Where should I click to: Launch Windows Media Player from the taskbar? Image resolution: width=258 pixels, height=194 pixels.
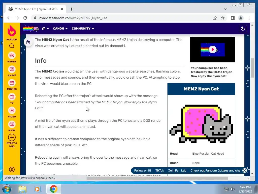pos(37,189)
